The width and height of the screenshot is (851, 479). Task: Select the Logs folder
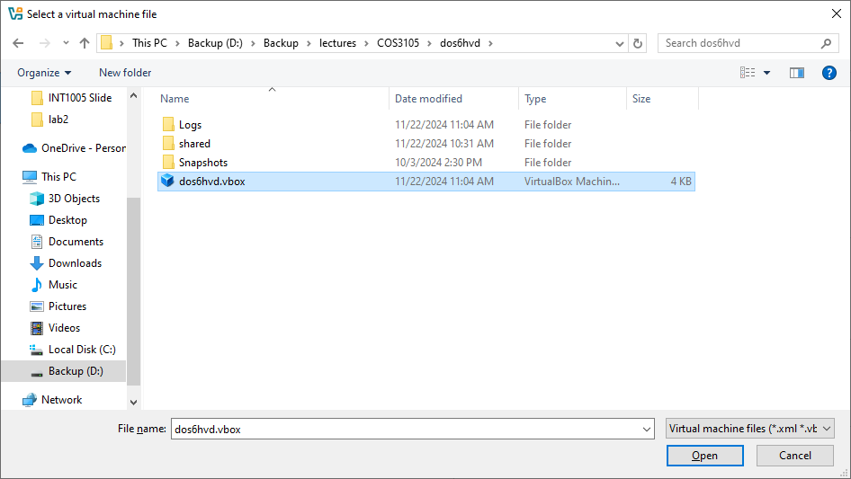pyautogui.click(x=190, y=125)
